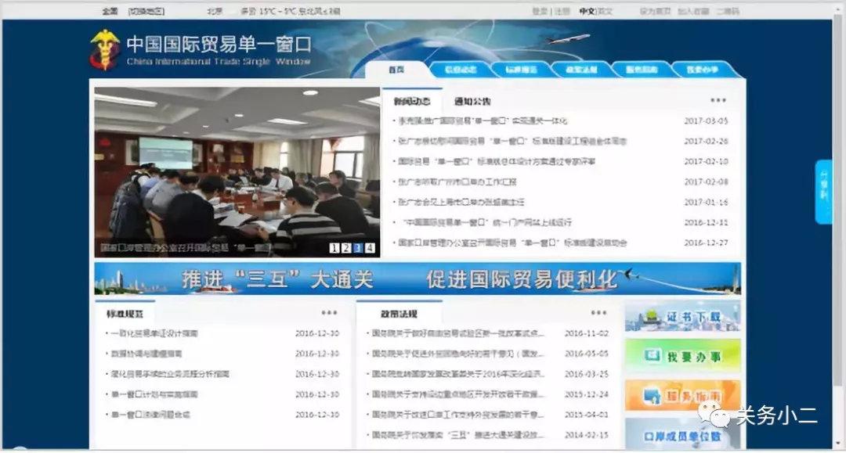Open the 口岸成员单位 banner button
846x453 pixels.
click(x=682, y=434)
